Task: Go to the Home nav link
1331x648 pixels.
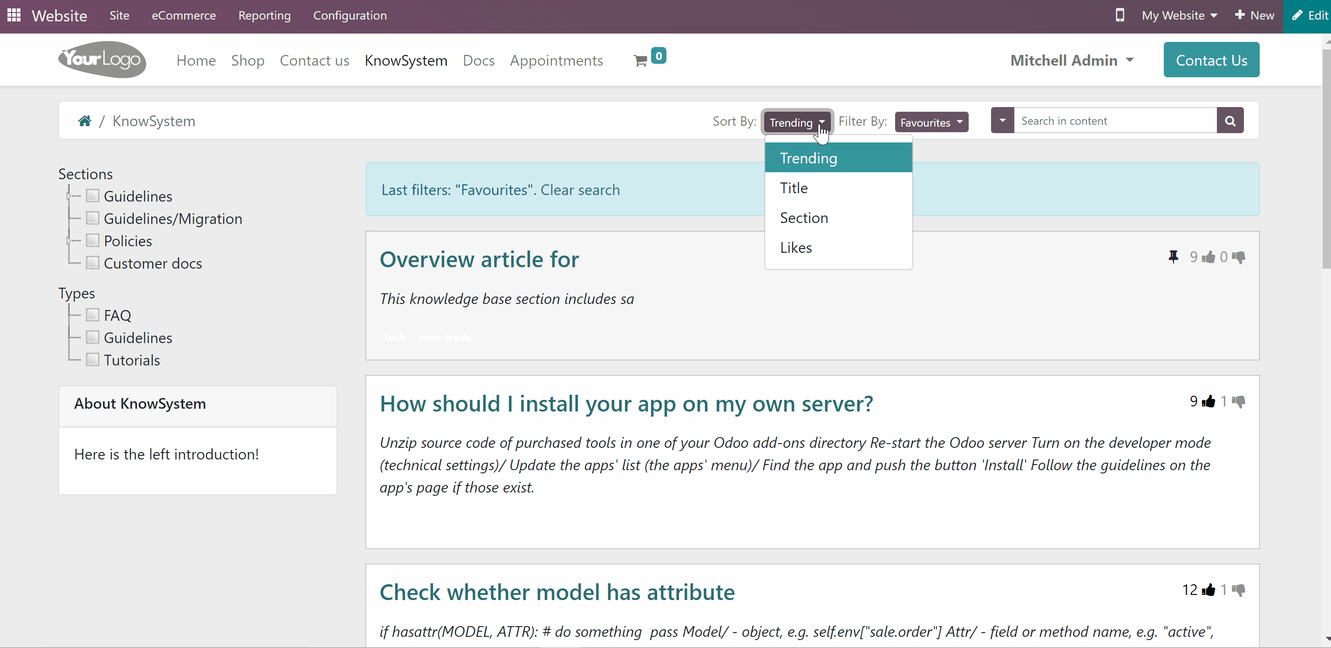Action: click(x=196, y=61)
